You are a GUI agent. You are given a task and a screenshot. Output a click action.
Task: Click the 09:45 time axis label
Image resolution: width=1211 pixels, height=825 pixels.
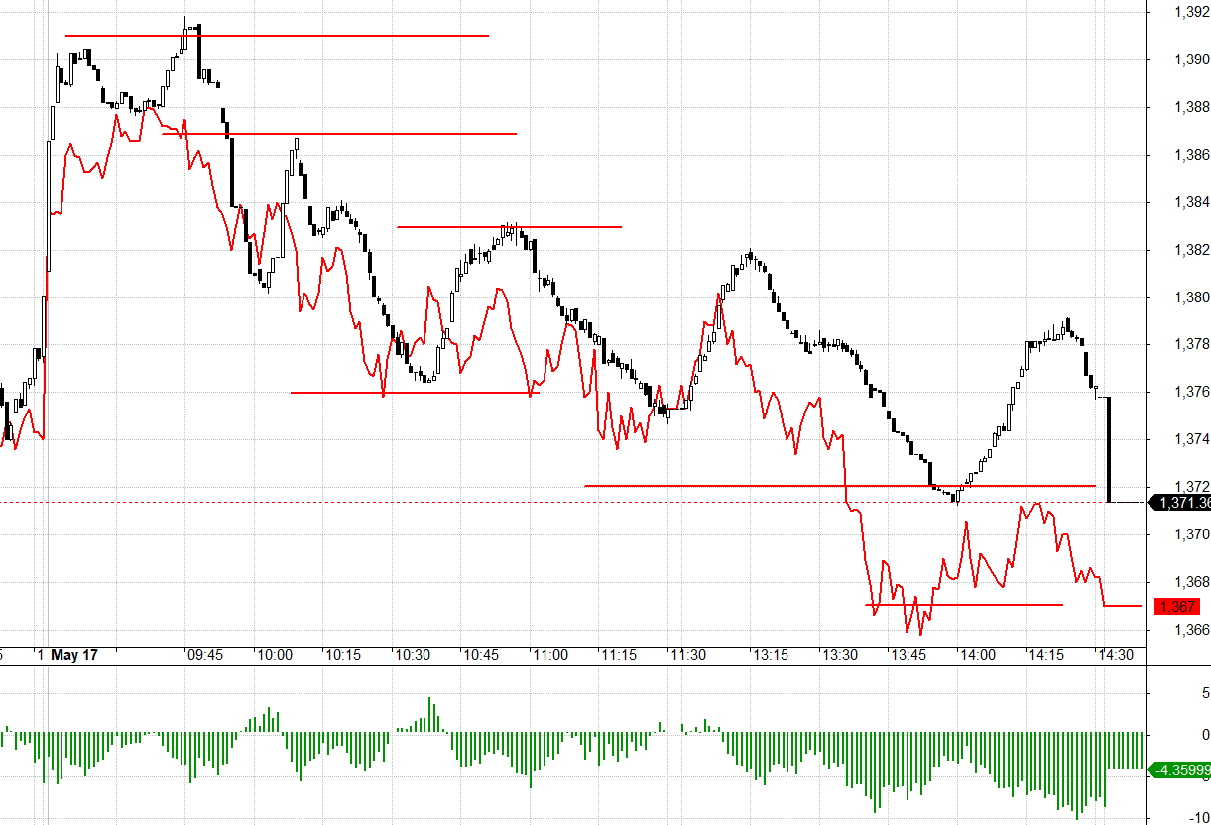pos(204,655)
